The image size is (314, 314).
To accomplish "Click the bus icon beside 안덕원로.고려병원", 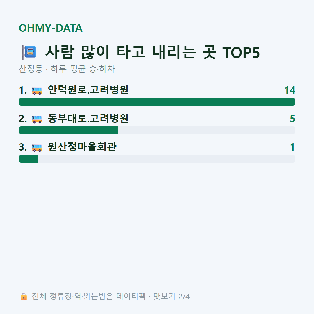I will pos(37,90).
